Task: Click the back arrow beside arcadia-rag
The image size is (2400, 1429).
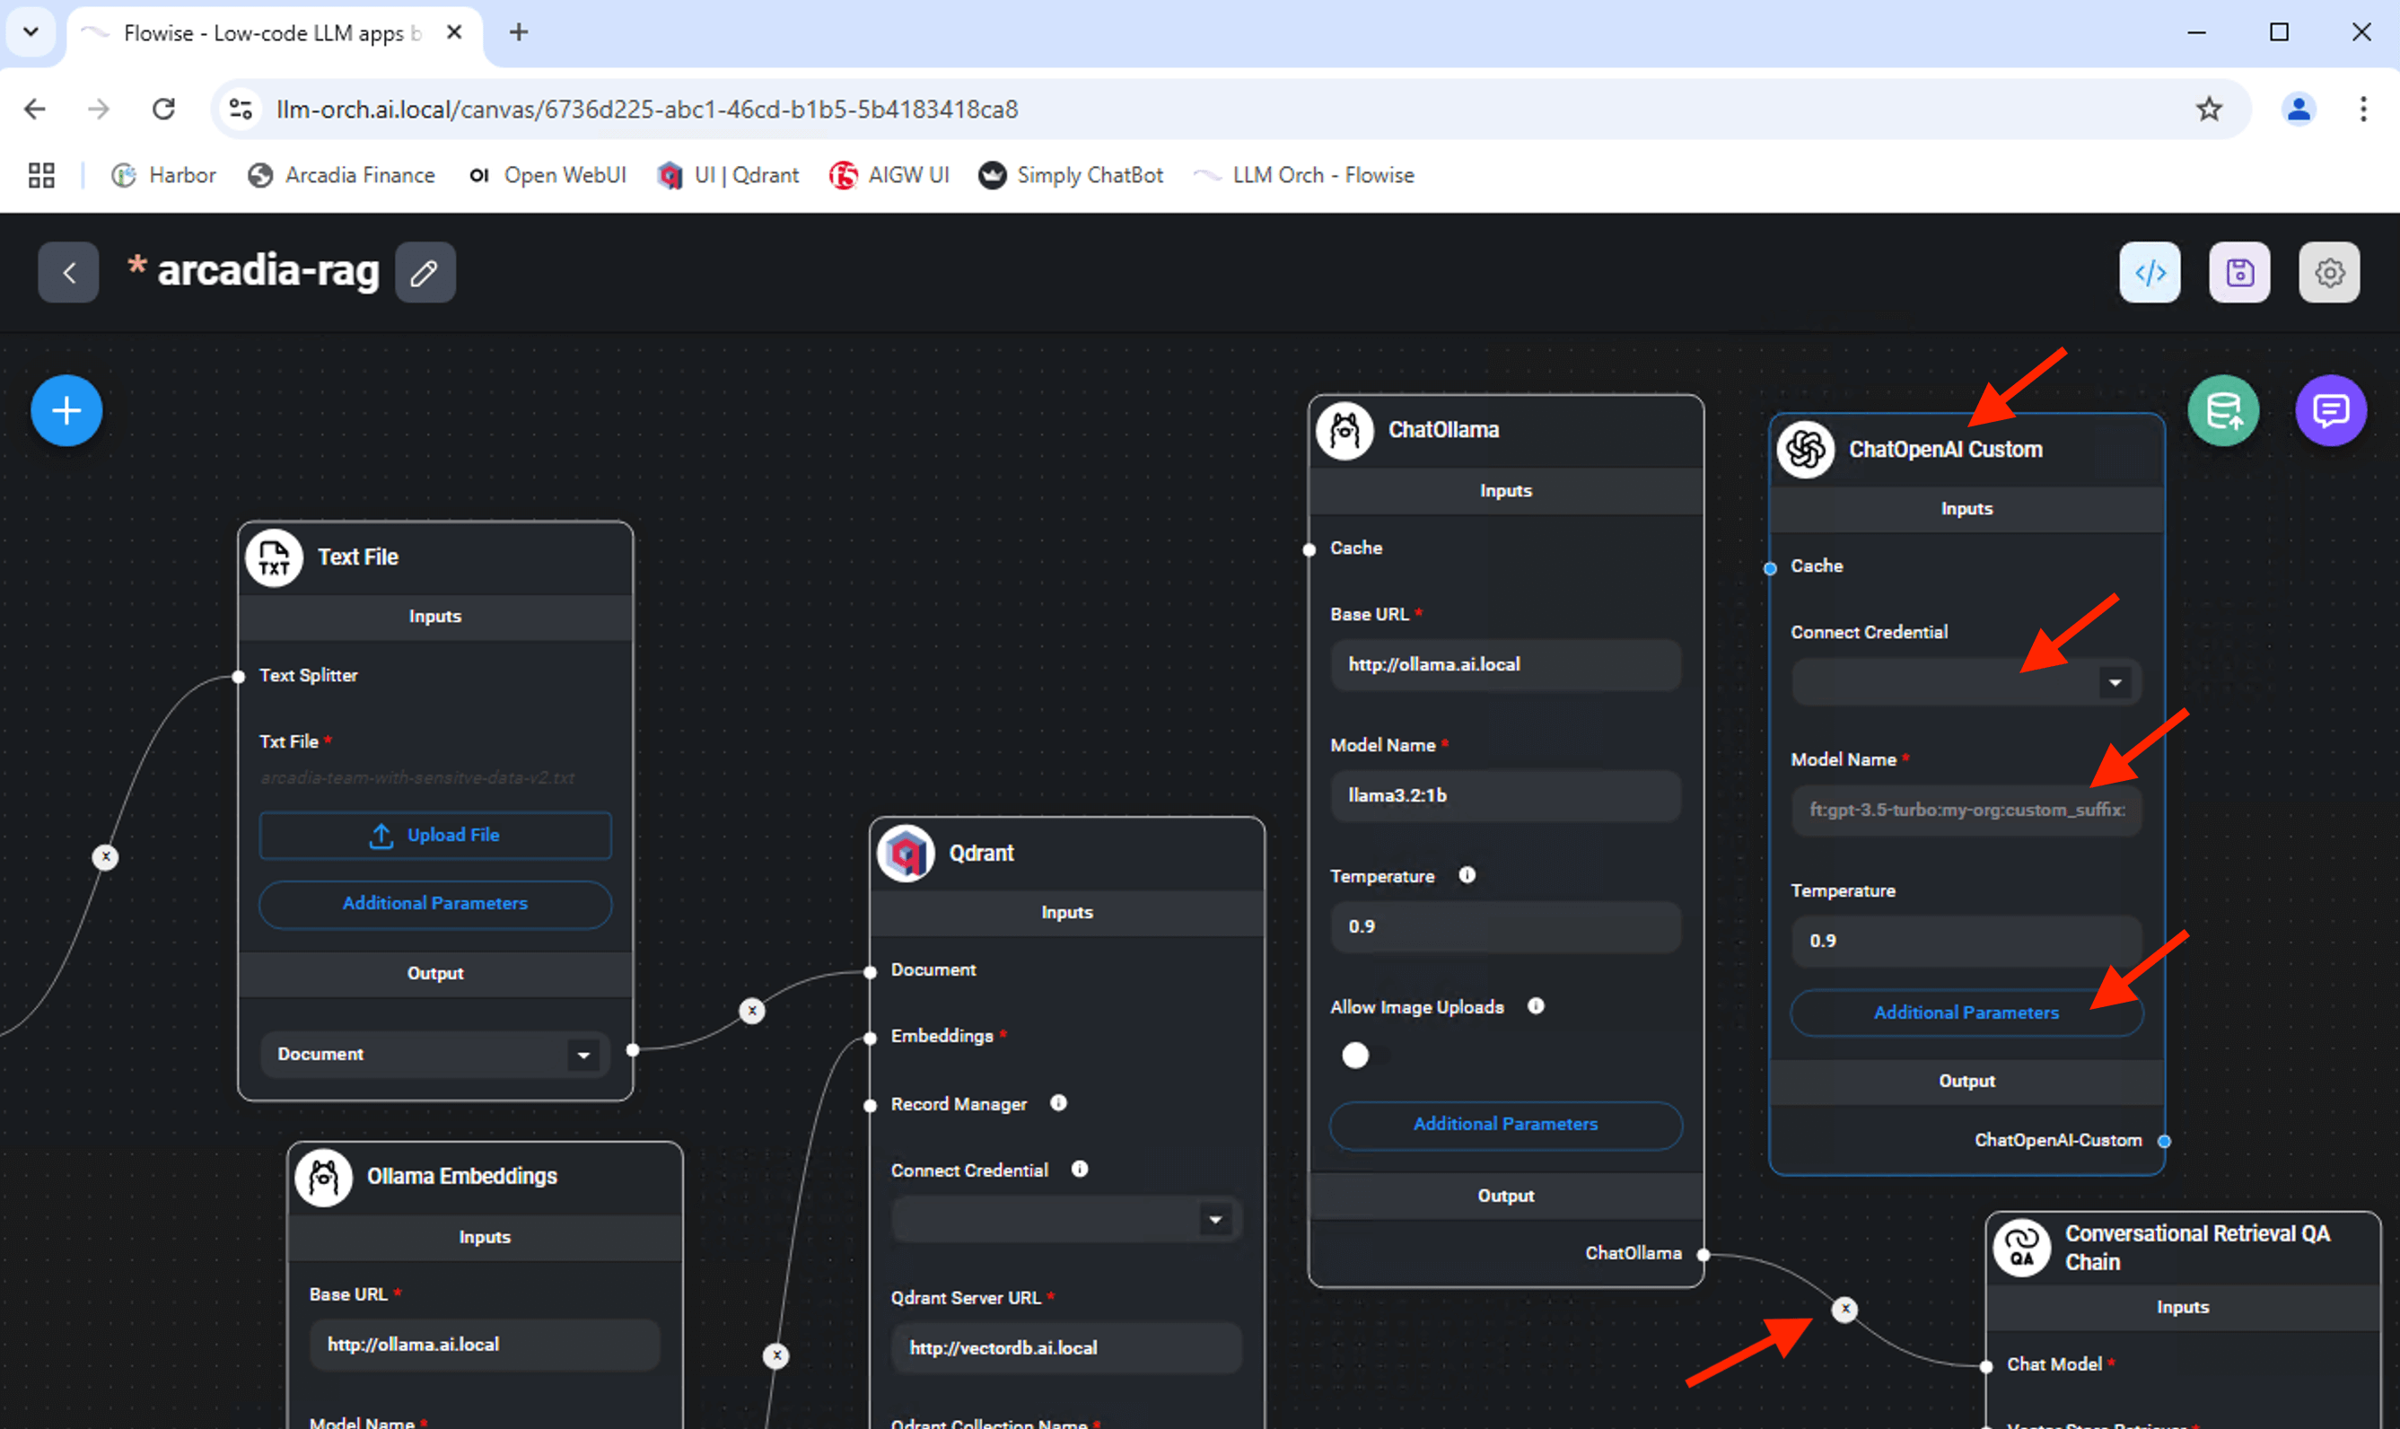Action: (x=68, y=273)
